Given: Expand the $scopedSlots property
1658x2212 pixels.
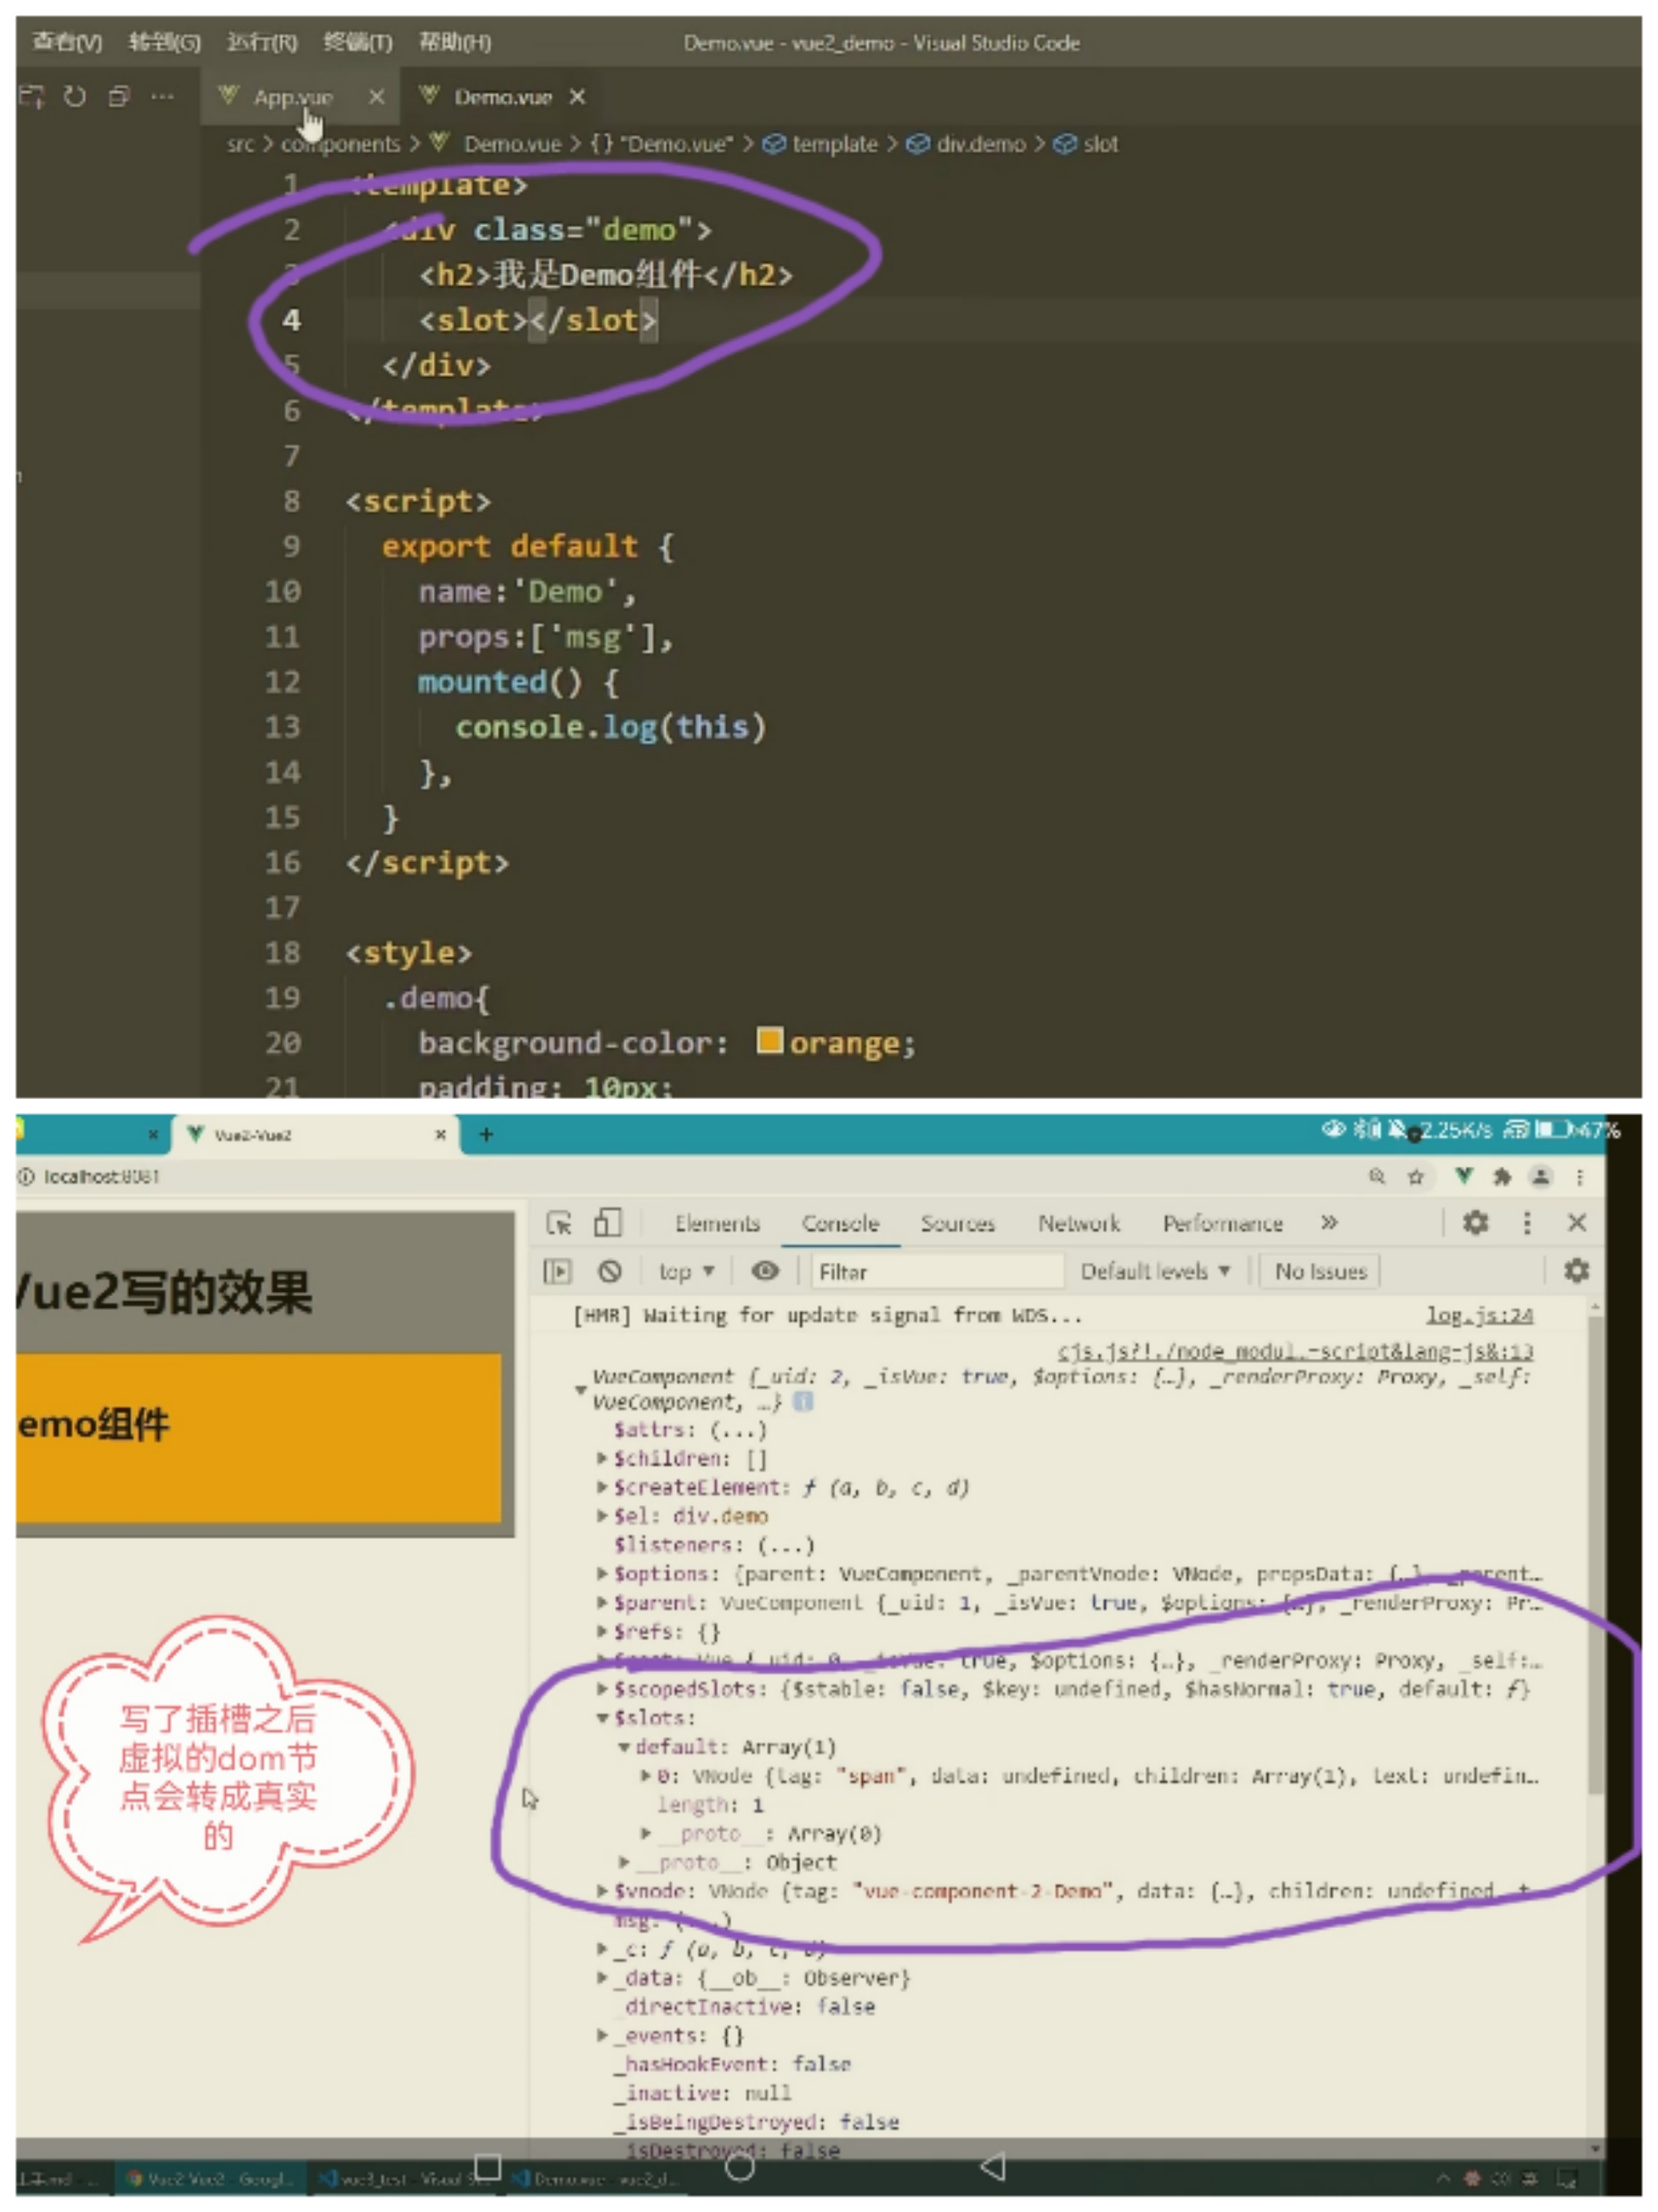Looking at the screenshot, I should [x=602, y=1689].
